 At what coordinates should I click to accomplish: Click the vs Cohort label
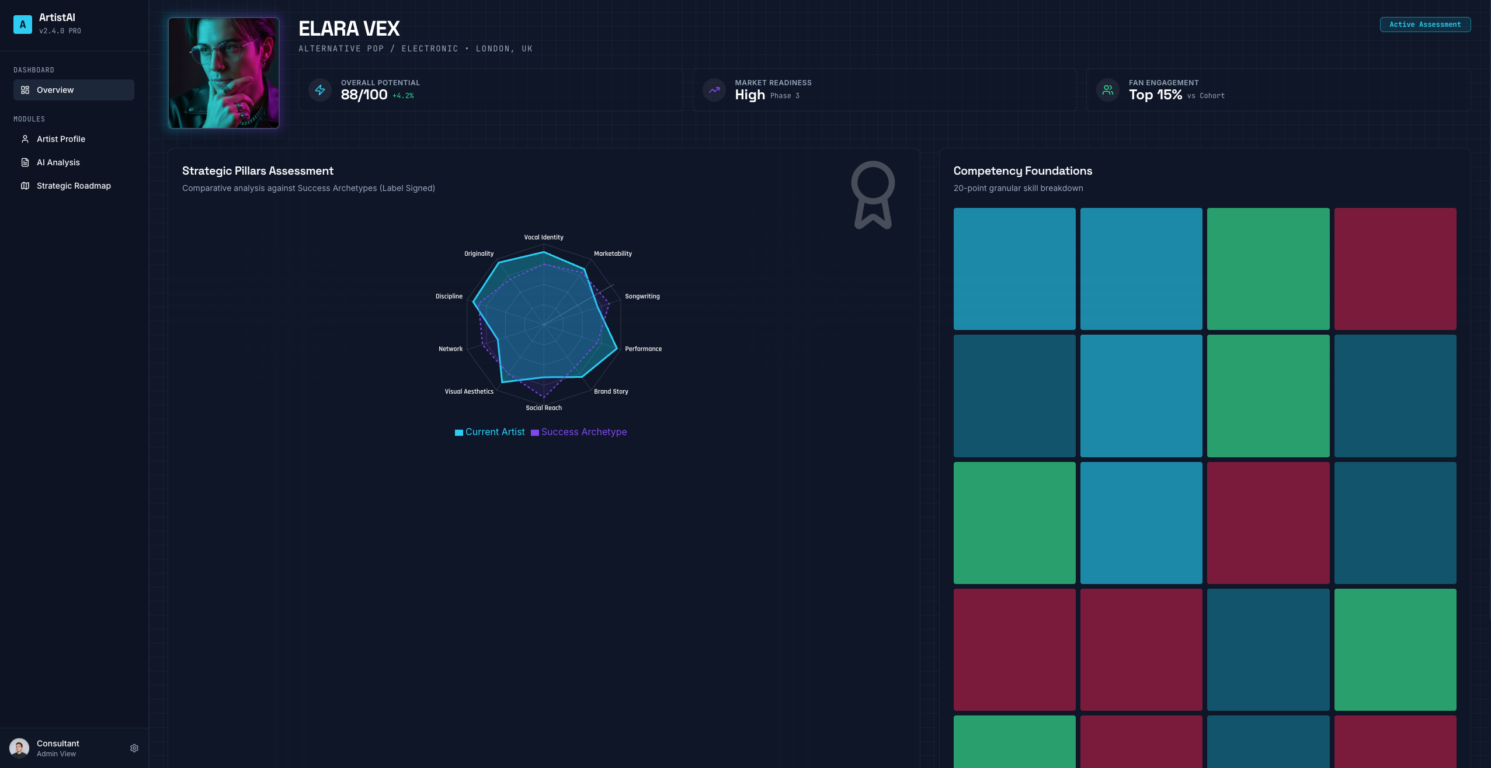(x=1206, y=96)
